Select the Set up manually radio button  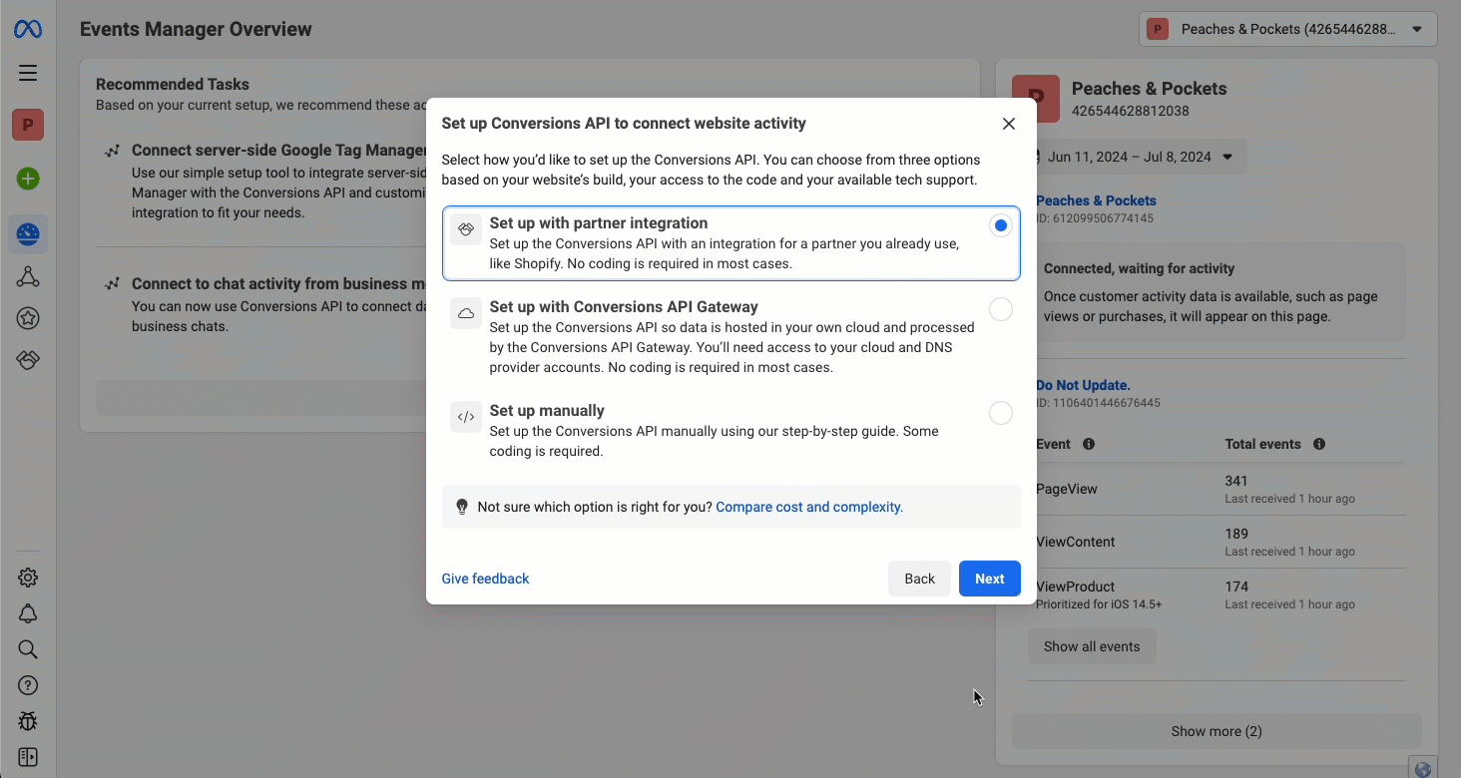click(1001, 413)
